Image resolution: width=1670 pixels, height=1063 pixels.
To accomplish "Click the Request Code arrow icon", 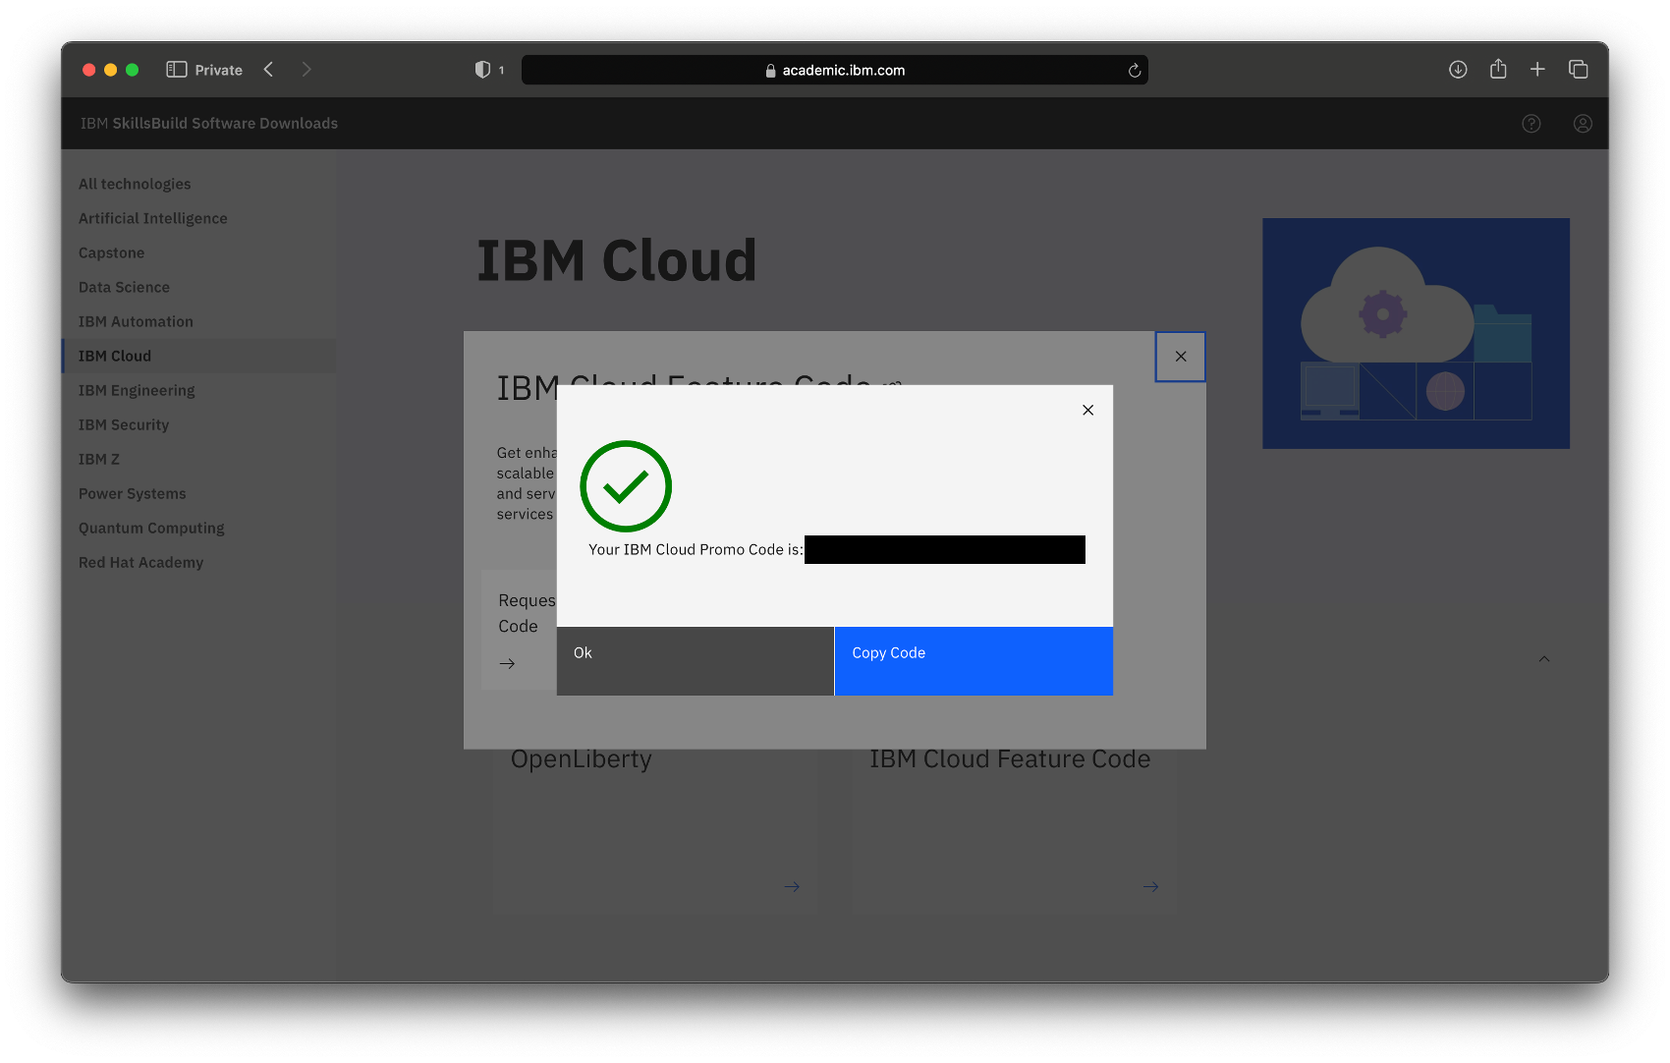I will (x=507, y=664).
